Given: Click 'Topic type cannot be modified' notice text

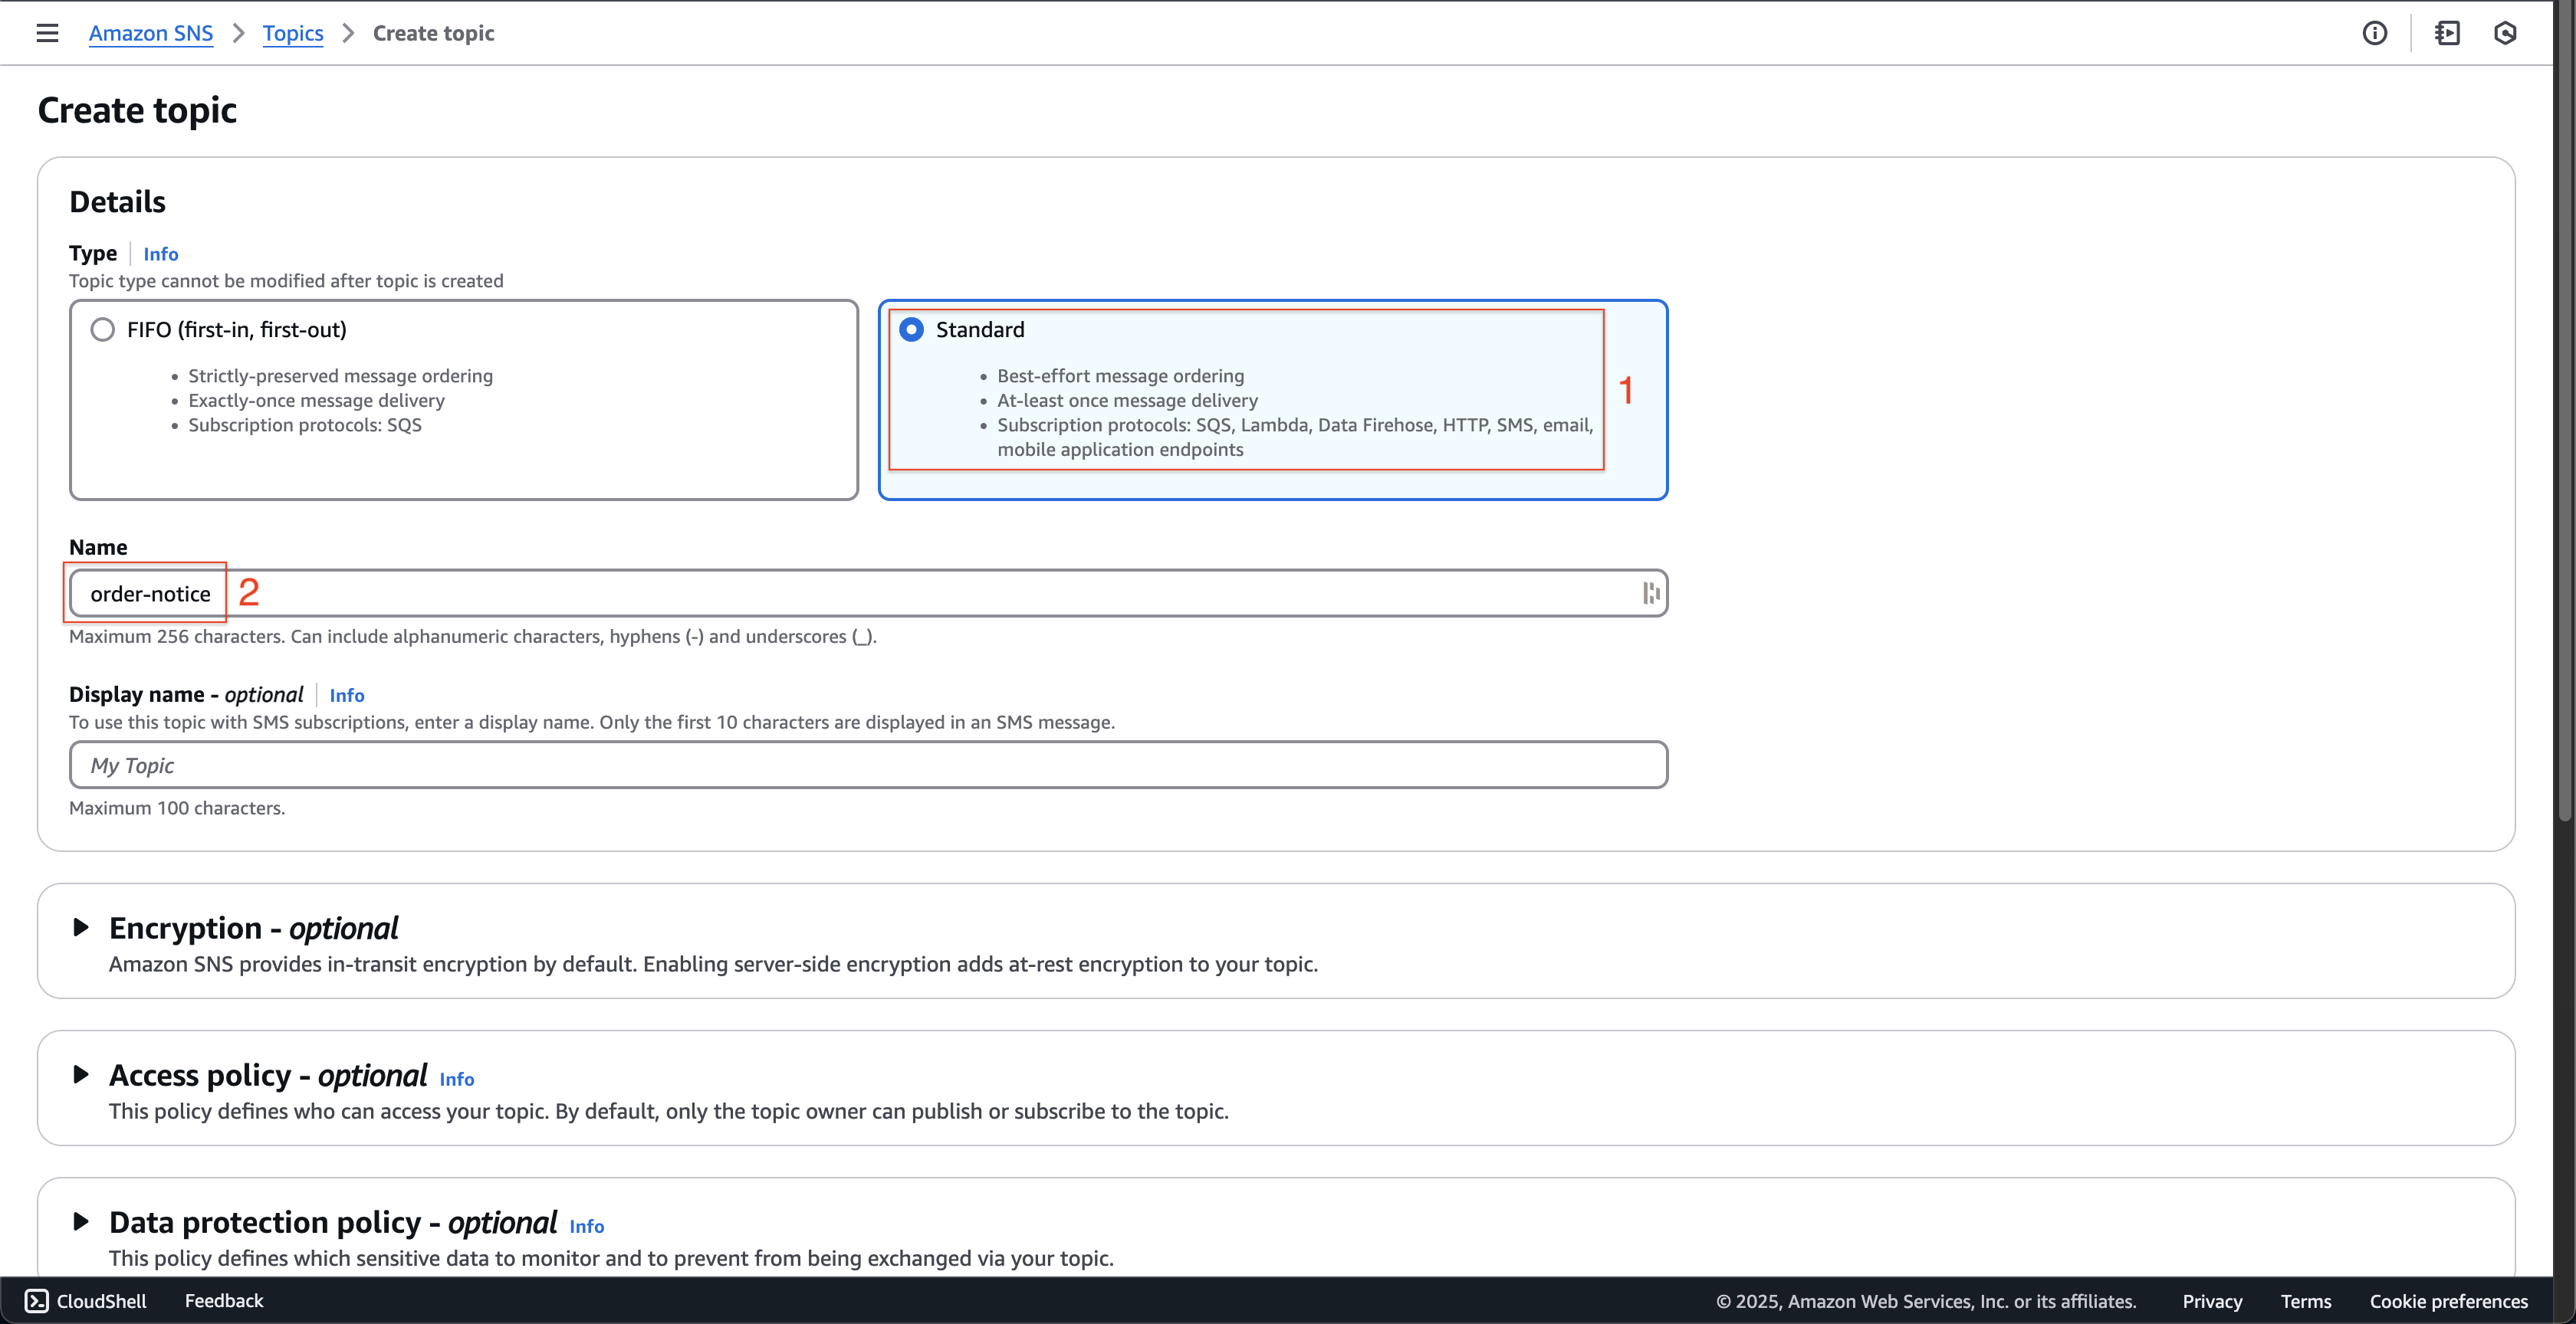Looking at the screenshot, I should (x=286, y=280).
